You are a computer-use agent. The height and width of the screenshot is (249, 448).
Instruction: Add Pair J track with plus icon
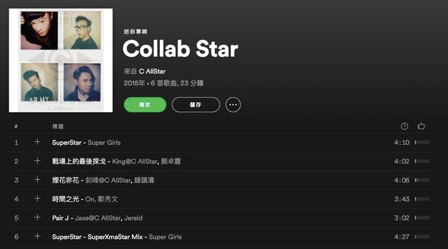pyautogui.click(x=37, y=217)
